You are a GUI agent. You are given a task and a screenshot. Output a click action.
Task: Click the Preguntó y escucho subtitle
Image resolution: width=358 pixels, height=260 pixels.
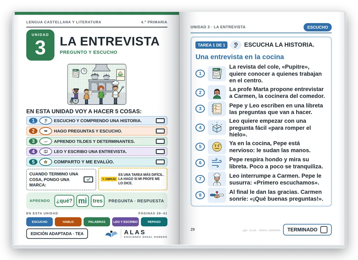tap(88, 52)
